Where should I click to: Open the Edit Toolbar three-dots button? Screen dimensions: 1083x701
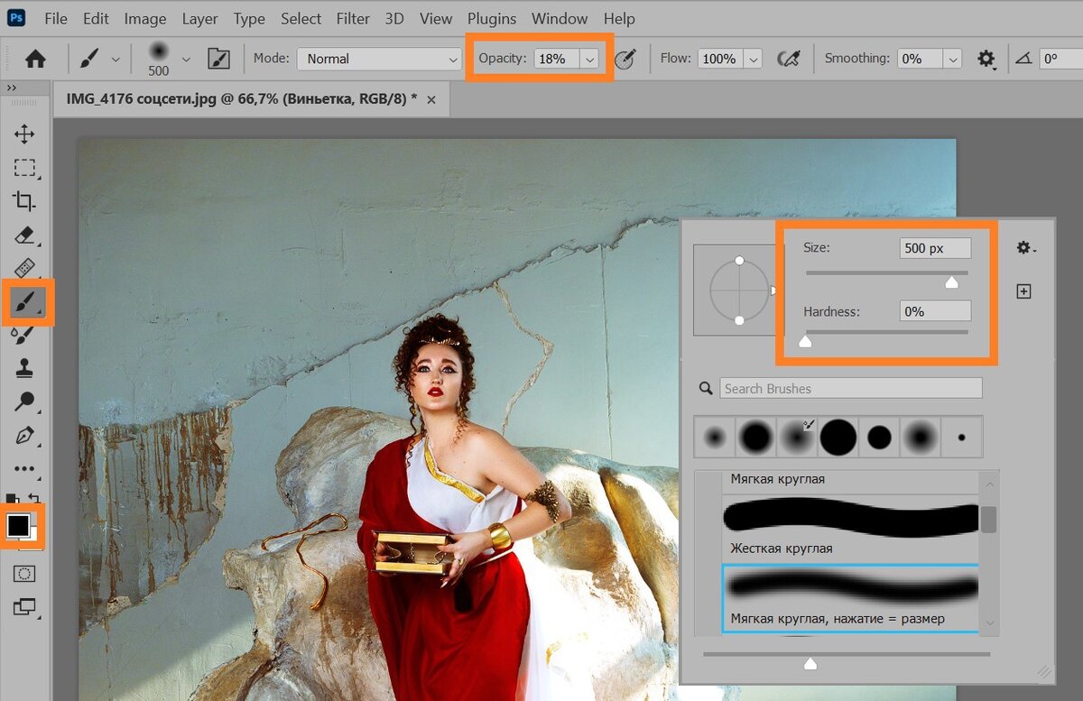click(x=24, y=468)
